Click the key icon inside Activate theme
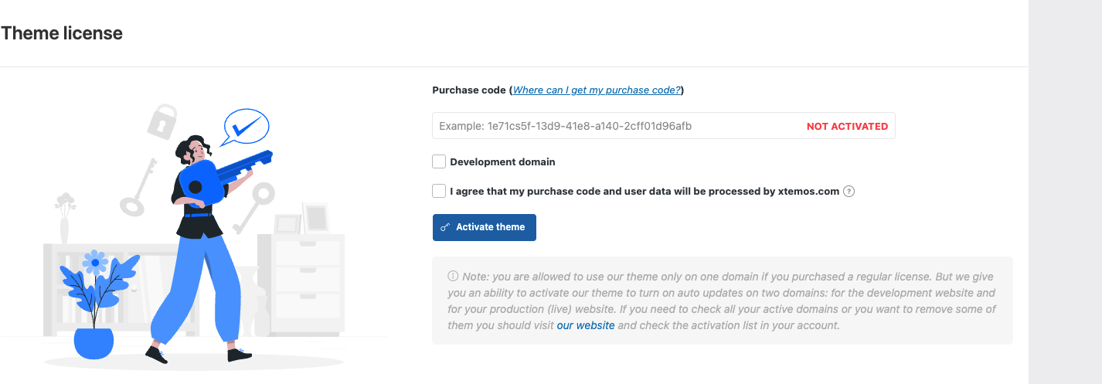1102x384 pixels. (445, 227)
